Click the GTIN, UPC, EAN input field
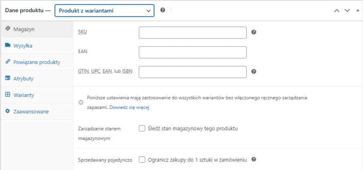The image size is (363, 170). (193, 72)
